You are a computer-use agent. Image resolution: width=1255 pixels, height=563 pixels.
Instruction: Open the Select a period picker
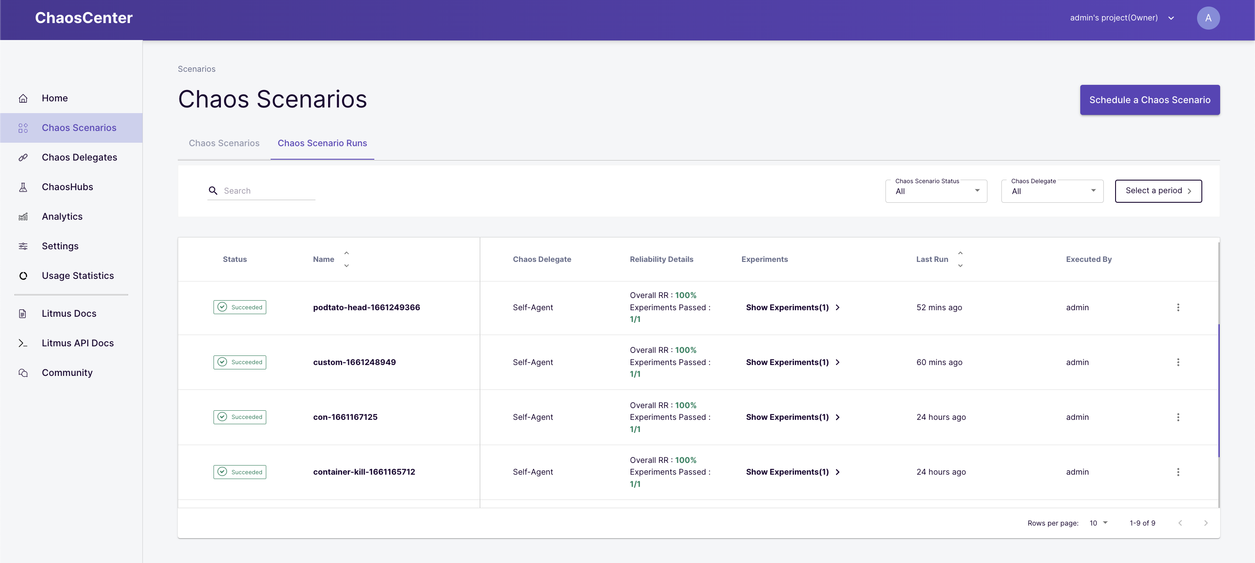pos(1158,191)
